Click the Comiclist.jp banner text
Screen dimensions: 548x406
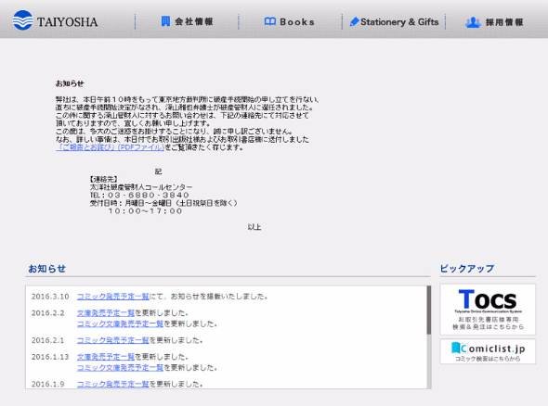point(492,349)
